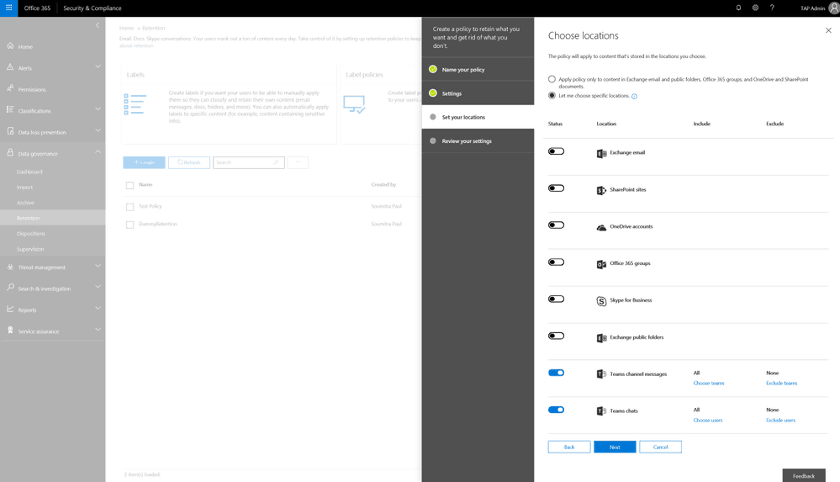Toggle Skype for Business status switch
840x482 pixels.
556,299
